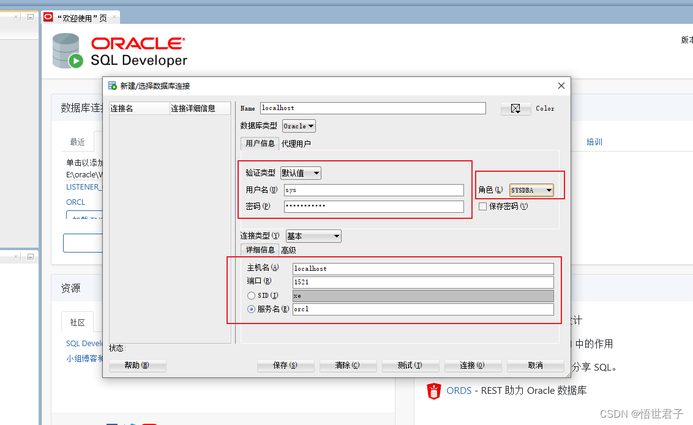693x425 pixels.
Task: Minimize the upper left side panel
Action: click(x=31, y=17)
